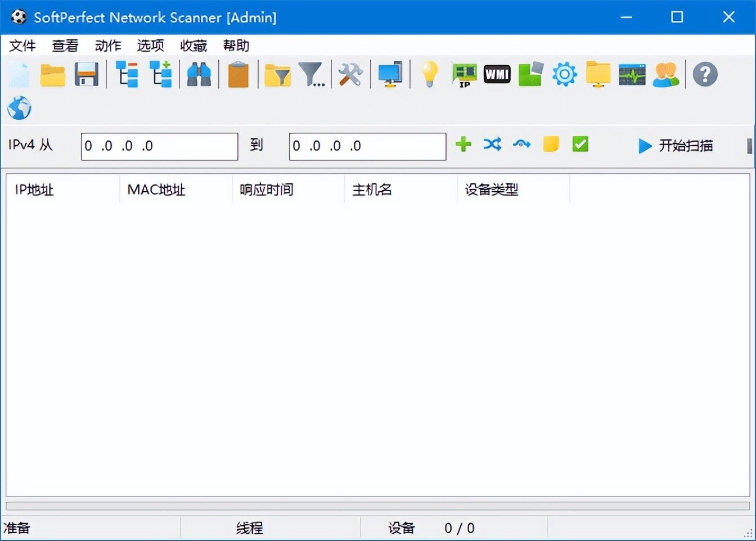The width and height of the screenshot is (756, 541).
Task: Open the wrench and hammer tools icon
Action: 350,74
